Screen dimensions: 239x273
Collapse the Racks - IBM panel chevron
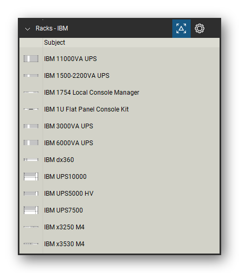[x=27, y=29]
